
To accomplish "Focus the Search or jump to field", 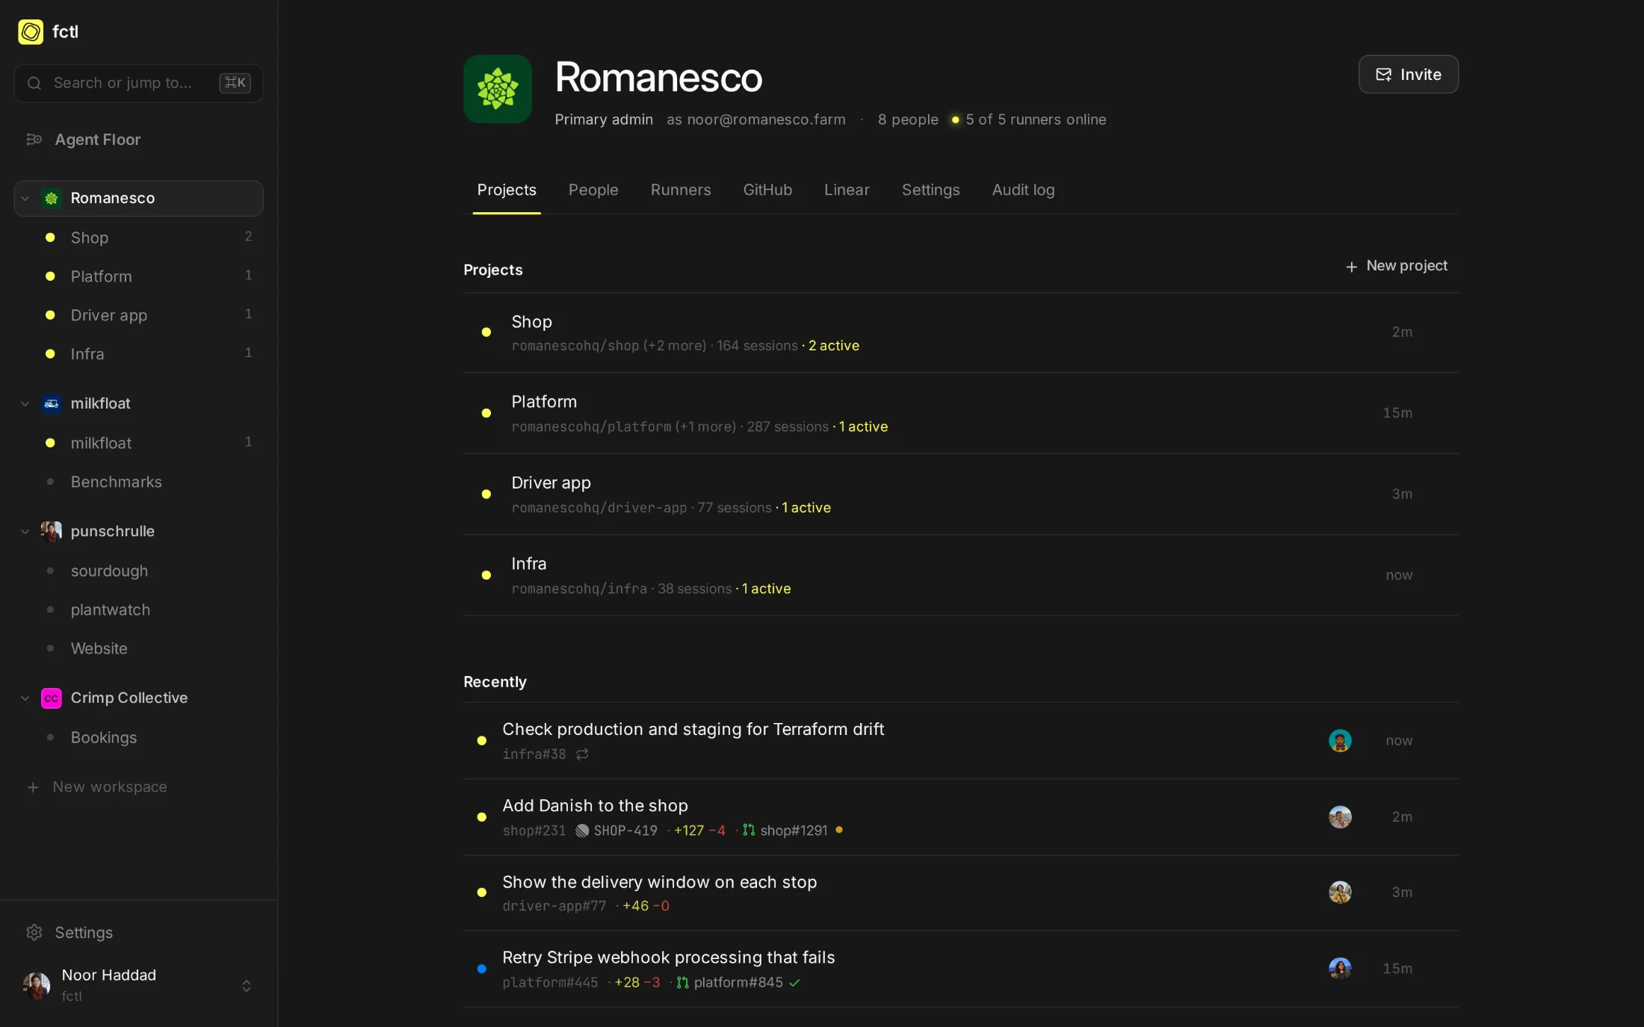I will [138, 83].
